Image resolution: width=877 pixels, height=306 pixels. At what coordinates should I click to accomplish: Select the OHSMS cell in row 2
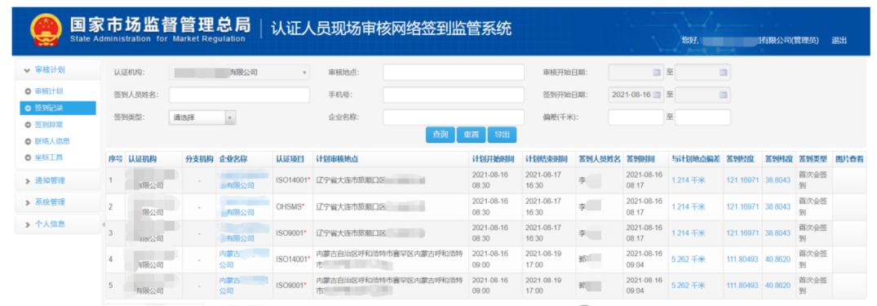point(293,206)
